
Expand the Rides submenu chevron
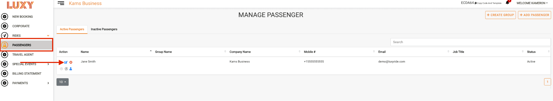click(x=48, y=36)
